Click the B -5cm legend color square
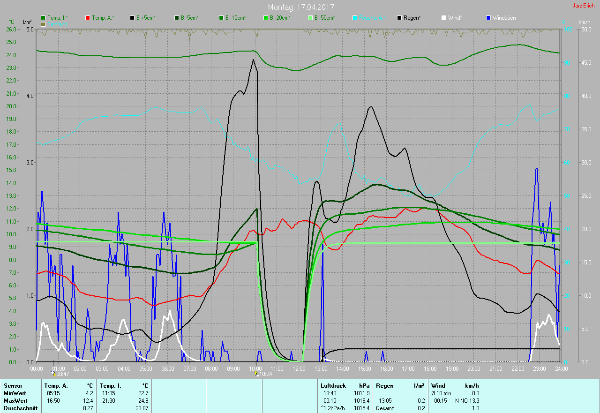The image size is (600, 413). click(x=177, y=18)
